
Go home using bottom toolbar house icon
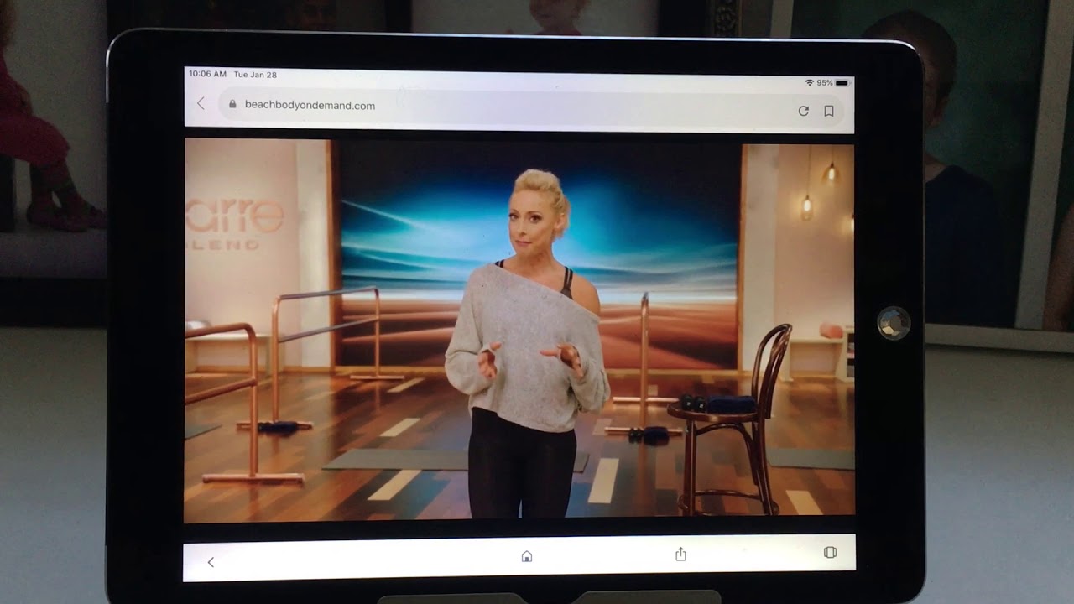(527, 556)
